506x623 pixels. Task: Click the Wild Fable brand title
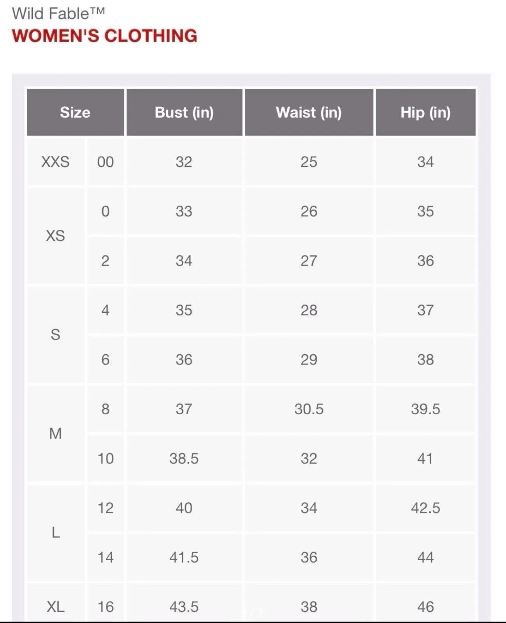coord(58,14)
